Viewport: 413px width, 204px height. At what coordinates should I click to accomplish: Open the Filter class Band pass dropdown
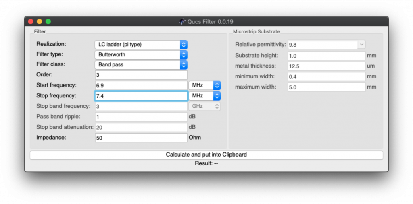point(141,65)
